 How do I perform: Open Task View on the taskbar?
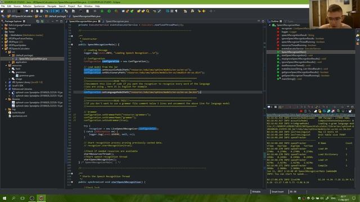coord(22,198)
